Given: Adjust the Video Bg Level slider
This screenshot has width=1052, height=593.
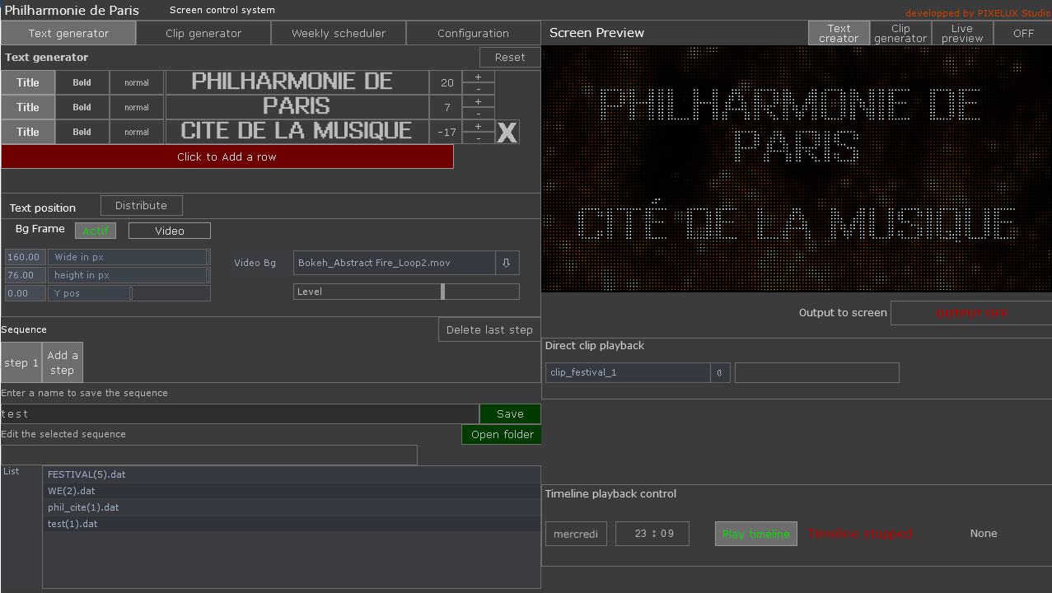Looking at the screenshot, I should (407, 292).
